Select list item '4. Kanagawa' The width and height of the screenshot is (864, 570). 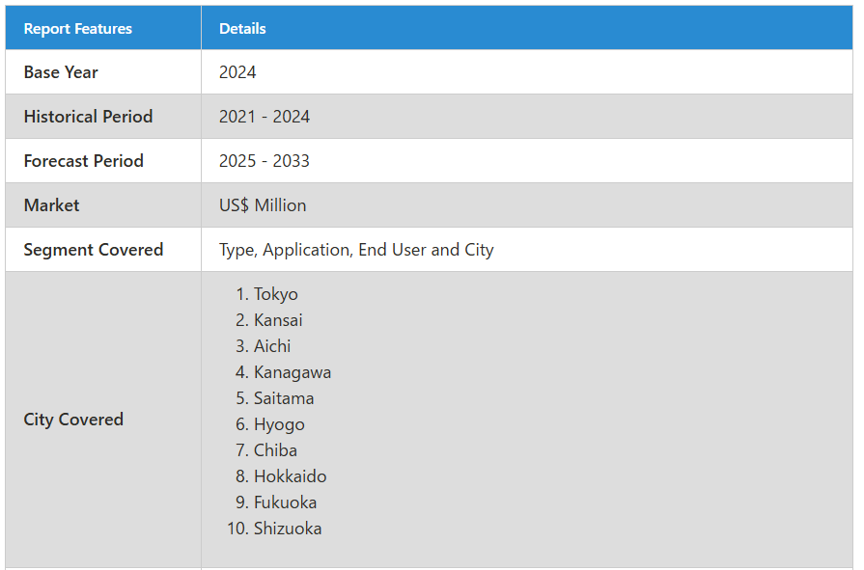click(x=283, y=372)
